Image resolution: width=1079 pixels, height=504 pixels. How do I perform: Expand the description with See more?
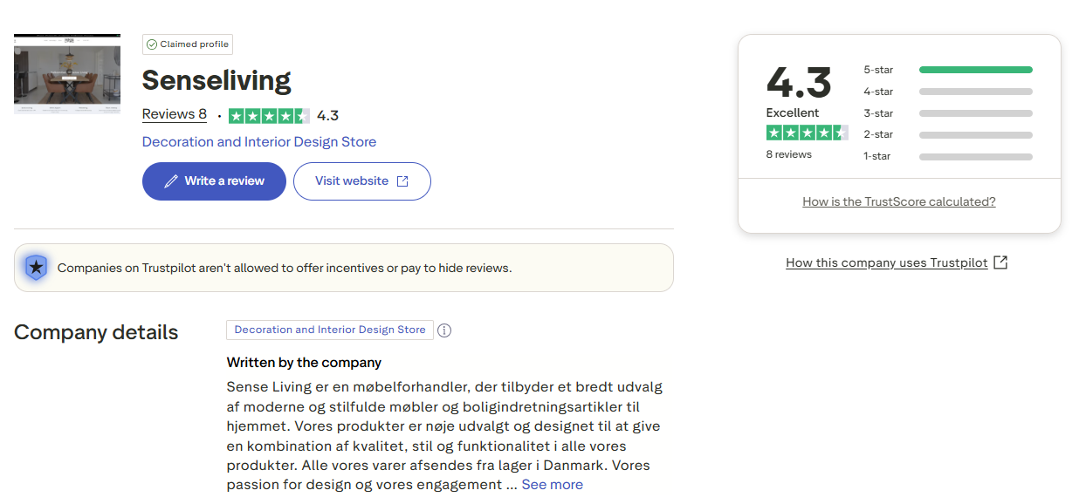click(552, 485)
